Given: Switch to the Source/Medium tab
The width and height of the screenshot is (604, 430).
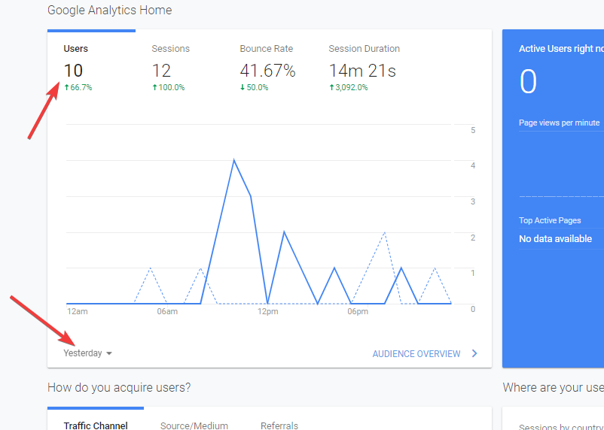Looking at the screenshot, I should point(194,425).
